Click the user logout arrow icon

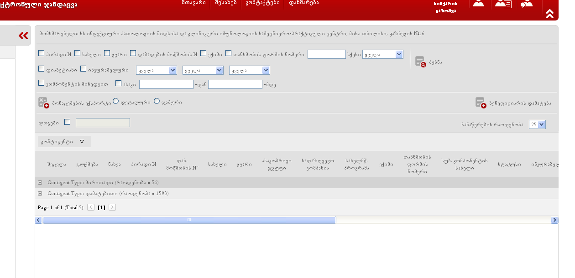[x=527, y=4]
